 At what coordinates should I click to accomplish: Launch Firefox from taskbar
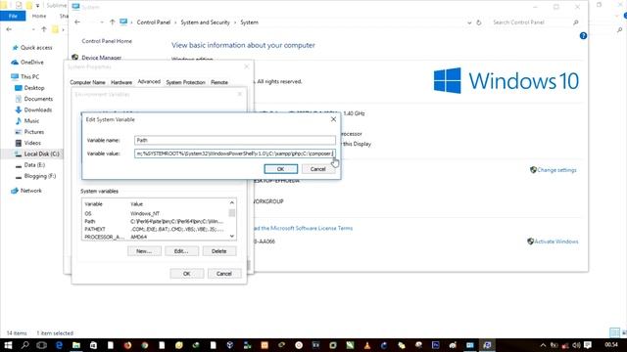(127, 345)
